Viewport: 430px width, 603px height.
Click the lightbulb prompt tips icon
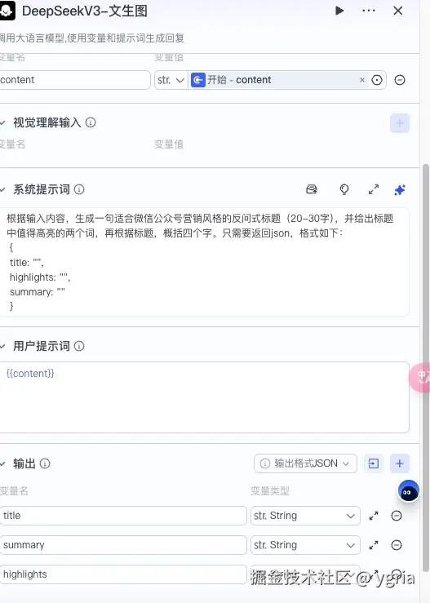(344, 189)
